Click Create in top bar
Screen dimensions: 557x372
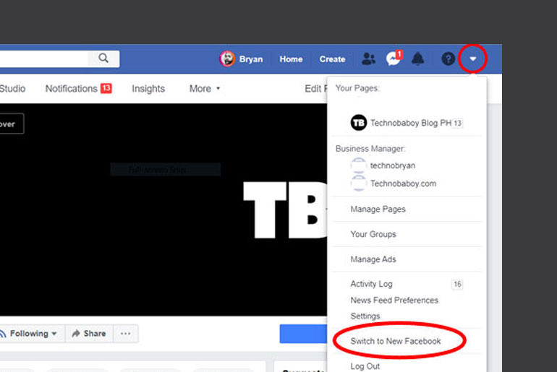pyautogui.click(x=332, y=59)
